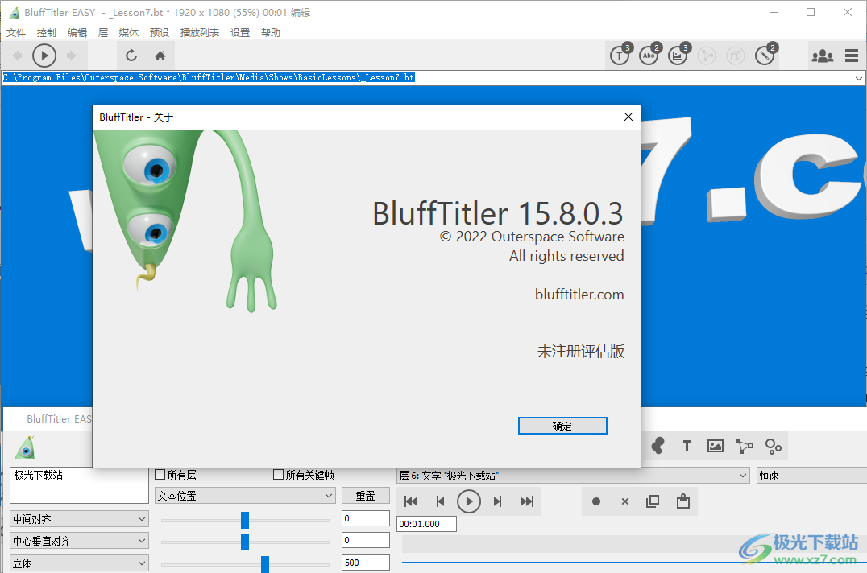Open the 预设 menu
867x573 pixels.
coord(160,32)
